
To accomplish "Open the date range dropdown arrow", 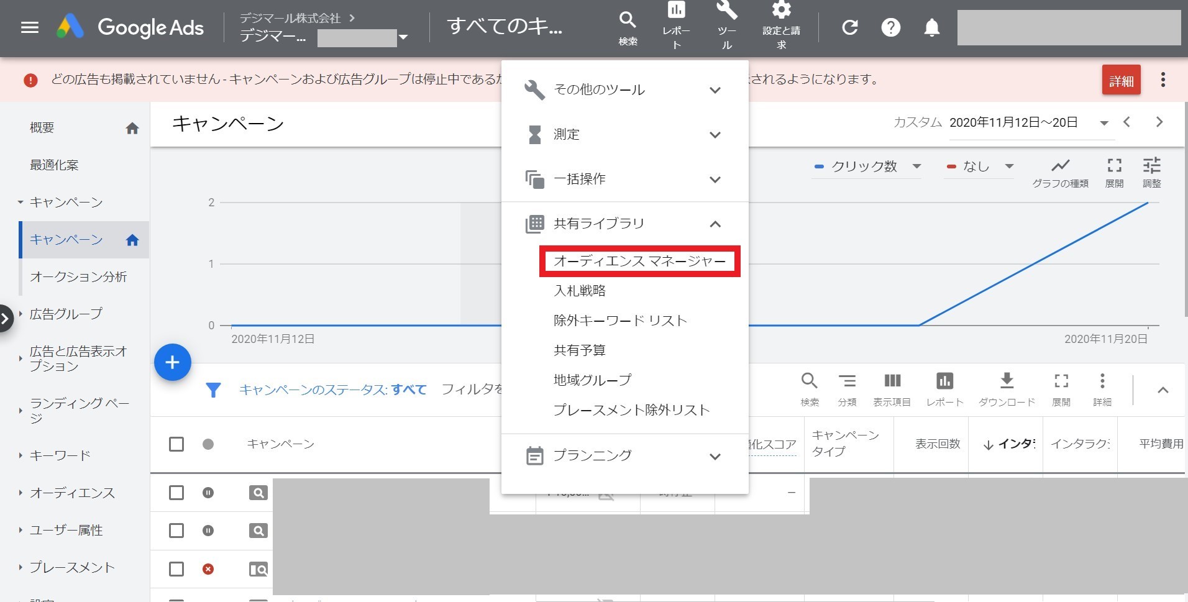I will click(1103, 123).
